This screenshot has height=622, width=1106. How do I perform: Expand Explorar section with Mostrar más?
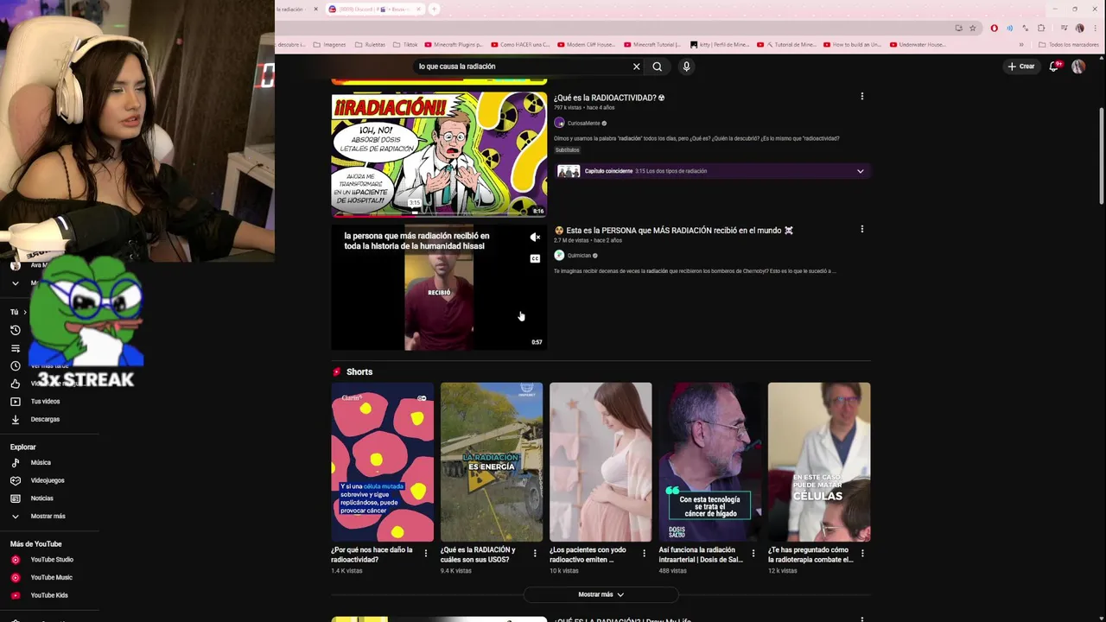48,516
